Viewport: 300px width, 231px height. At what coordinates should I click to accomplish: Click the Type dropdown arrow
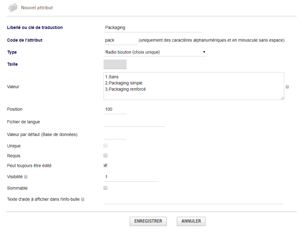[204, 52]
